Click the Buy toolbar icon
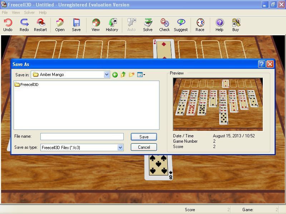Screen dimensions: 286x214 point(236,25)
